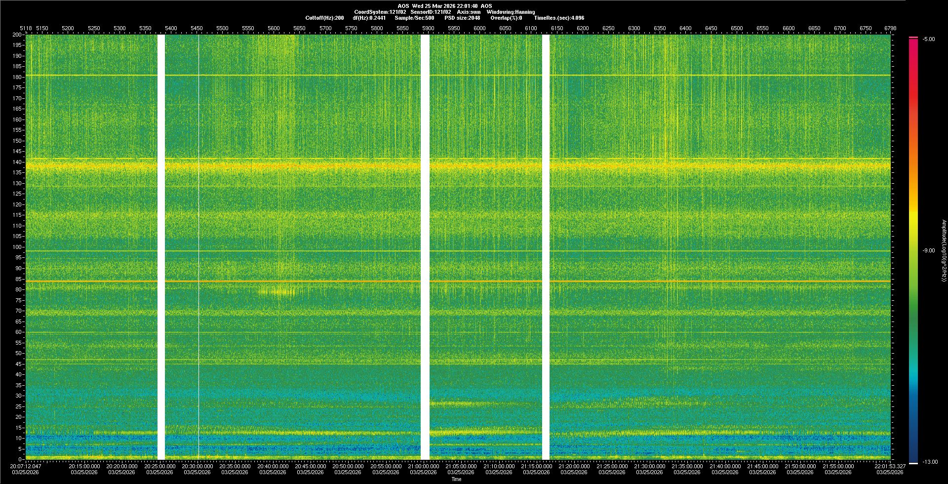
Task: Click the Cuttoff(Hz):200 header parameter
Action: tap(324, 18)
